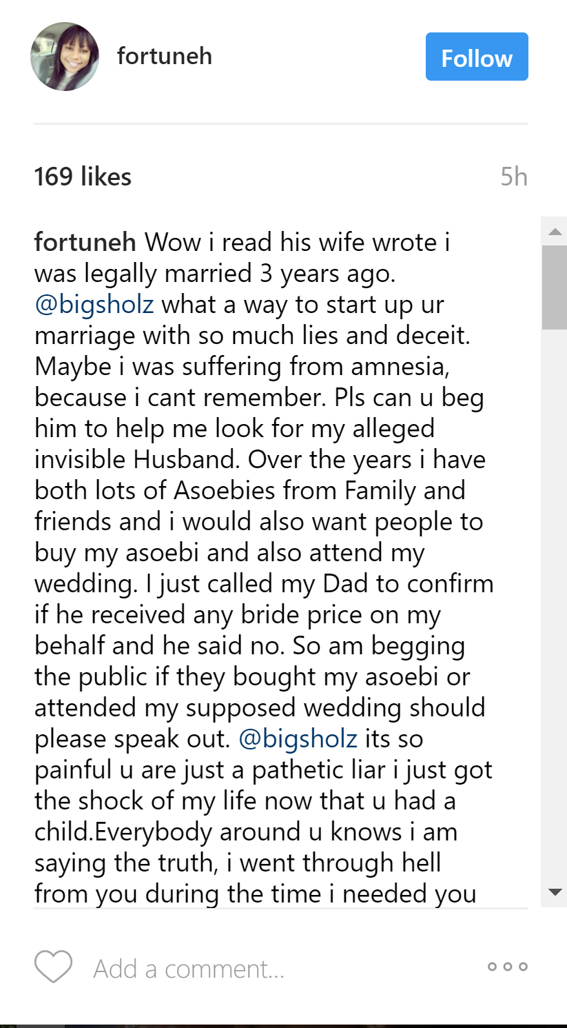This screenshot has width=567, height=1028.
Task: Open @bigsholz mention before "its so painful"
Action: pos(298,738)
